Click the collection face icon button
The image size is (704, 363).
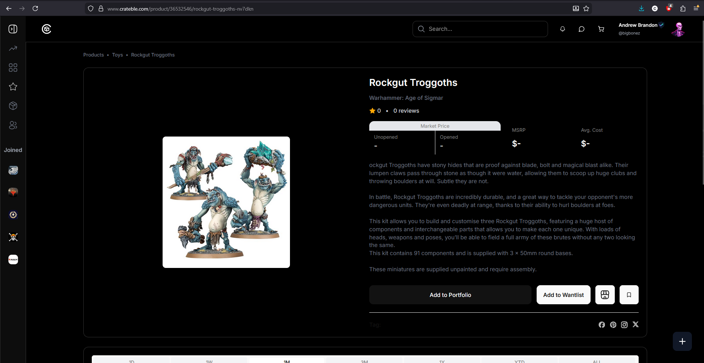point(605,295)
